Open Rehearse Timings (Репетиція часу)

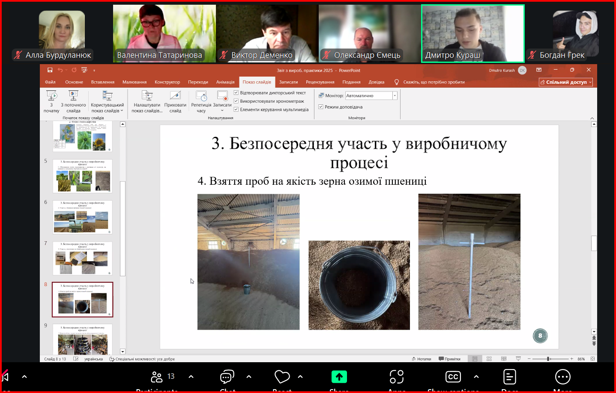click(x=201, y=101)
